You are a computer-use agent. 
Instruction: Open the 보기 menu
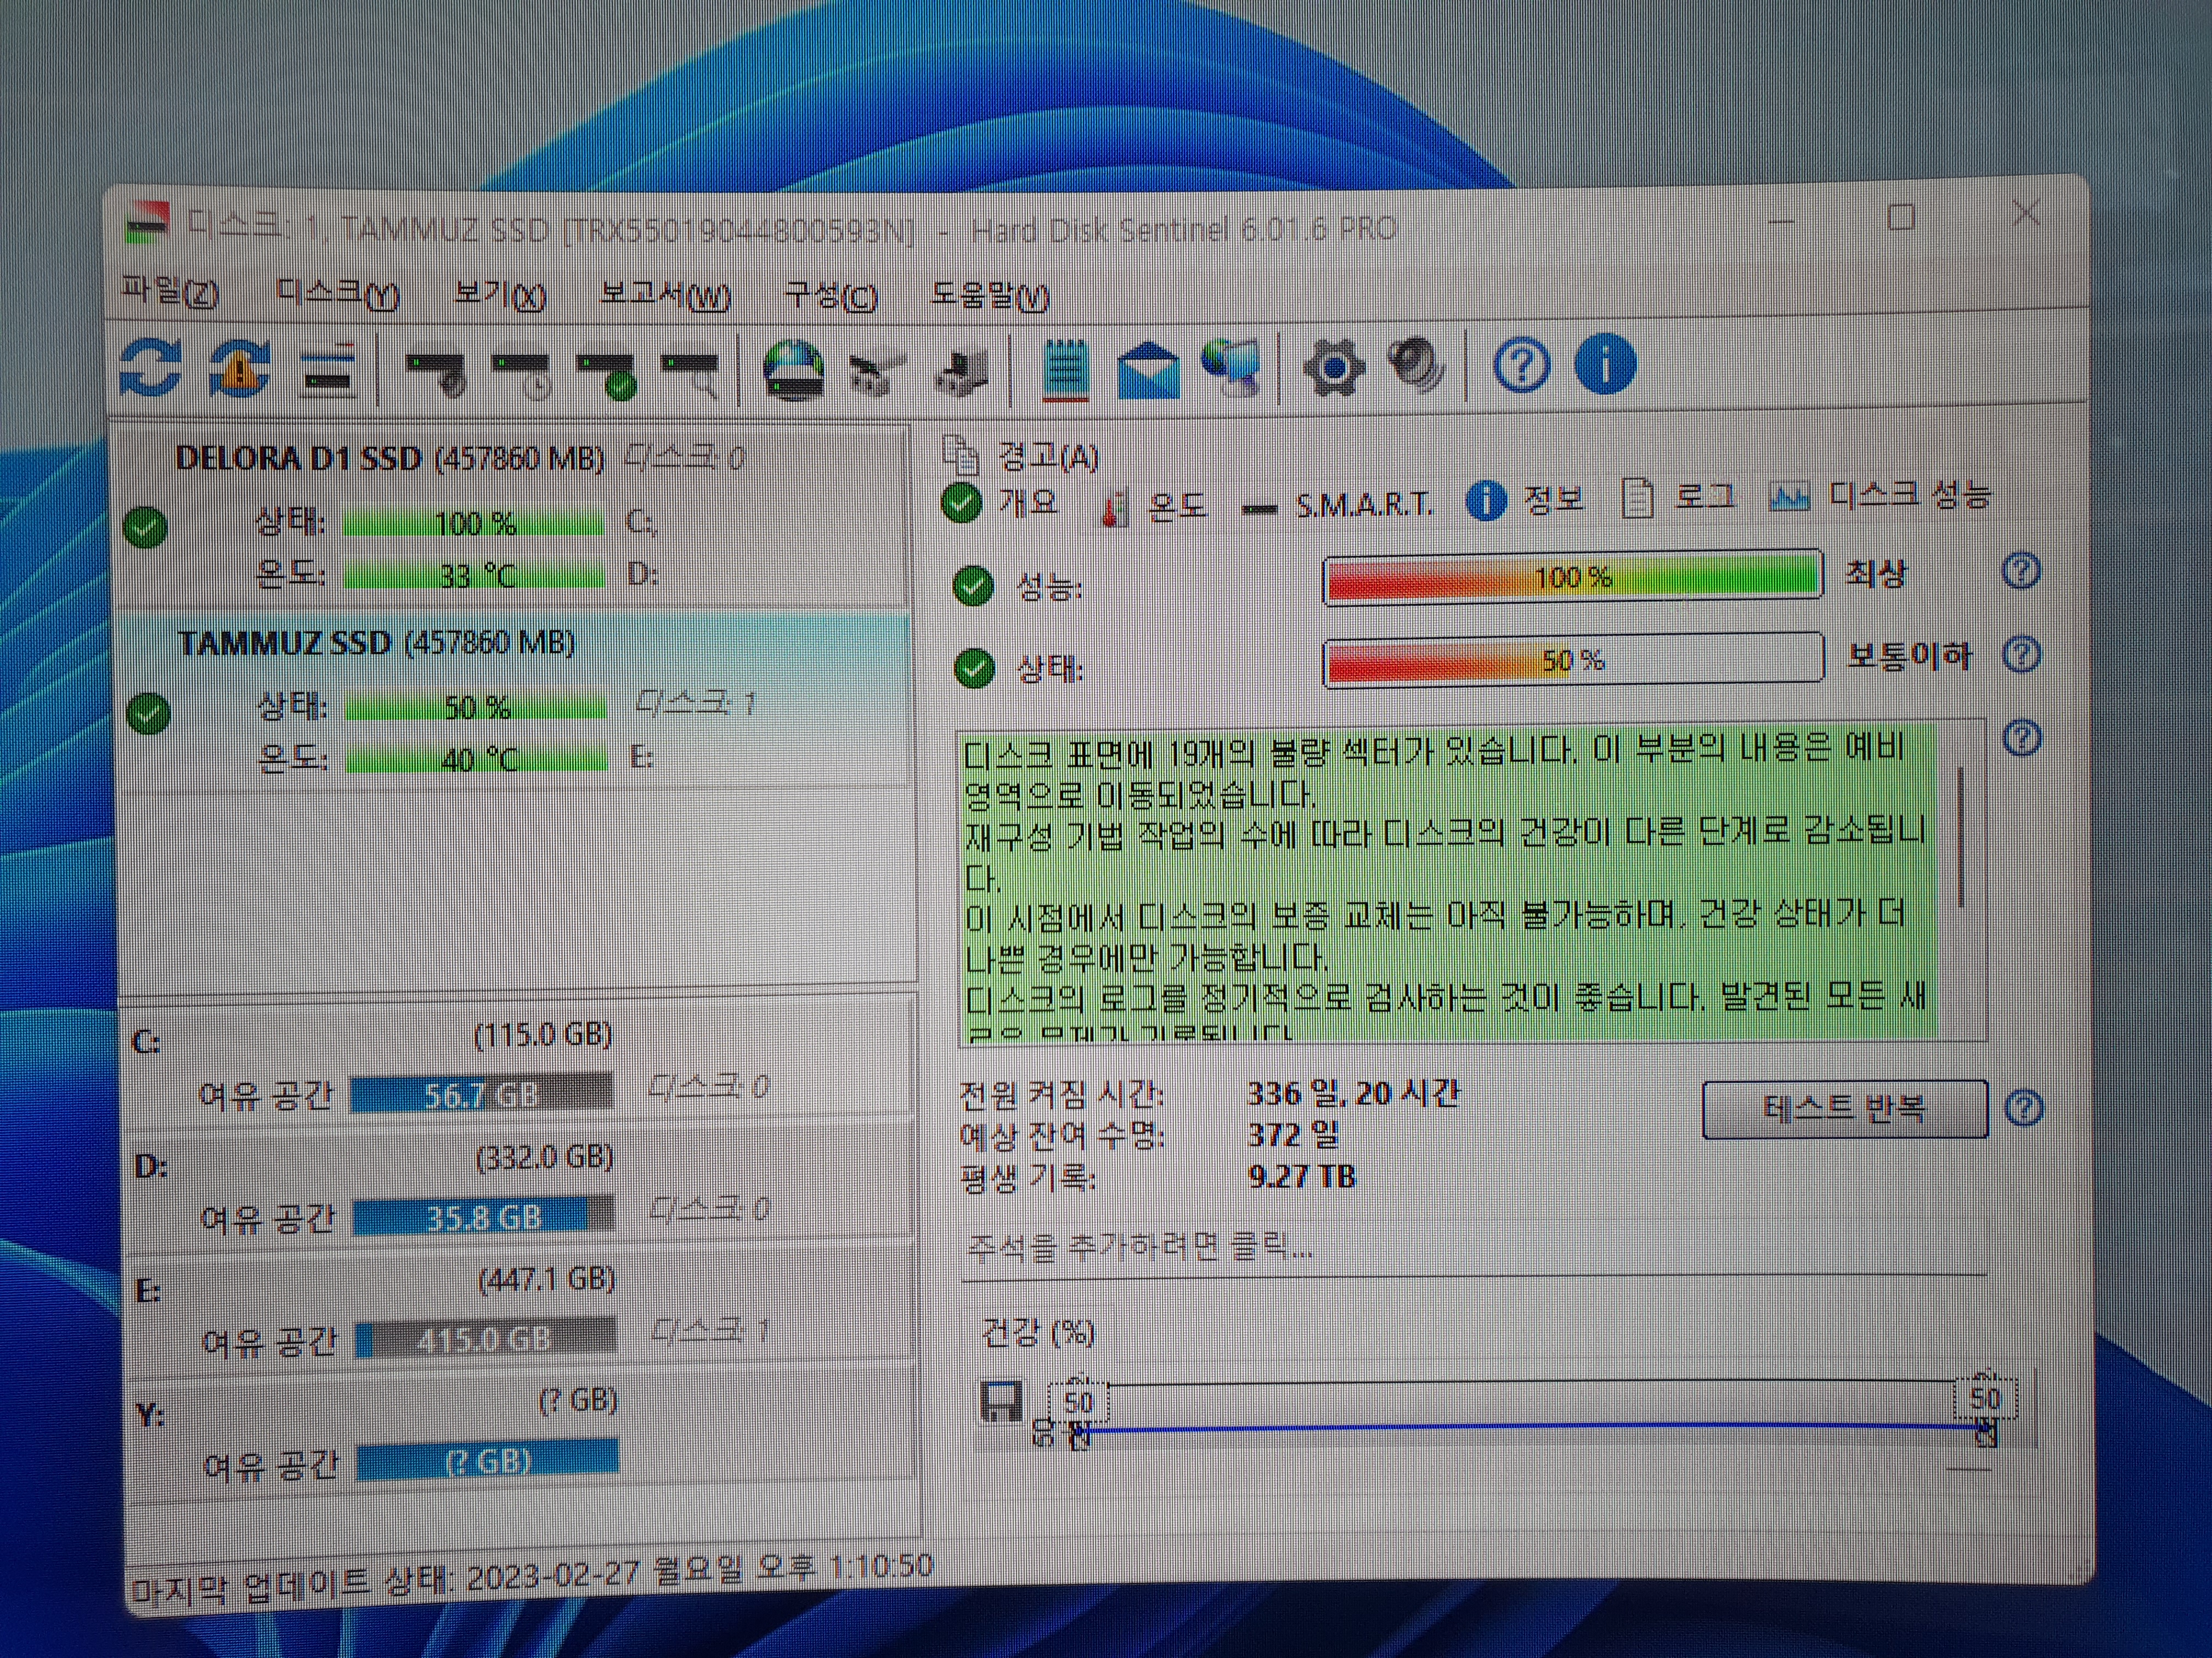point(499,295)
